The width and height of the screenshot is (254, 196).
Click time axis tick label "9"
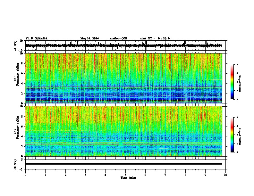[x=205, y=175]
